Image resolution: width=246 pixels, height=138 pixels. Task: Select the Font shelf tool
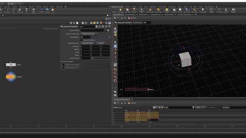coord(27,10)
